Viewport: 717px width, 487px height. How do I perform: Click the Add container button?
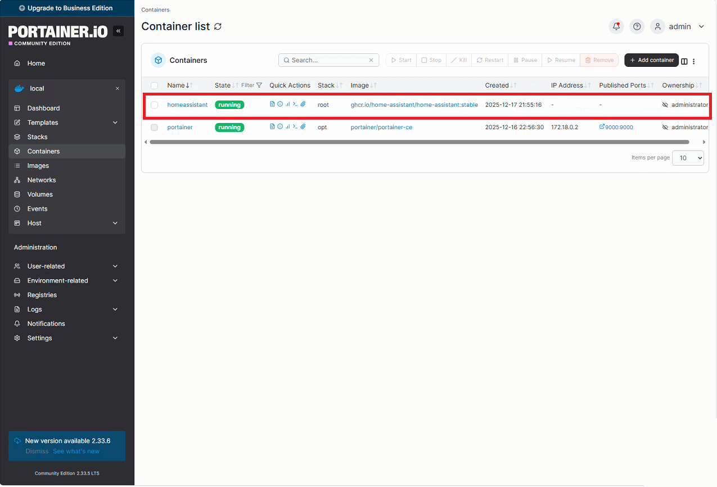[651, 60]
